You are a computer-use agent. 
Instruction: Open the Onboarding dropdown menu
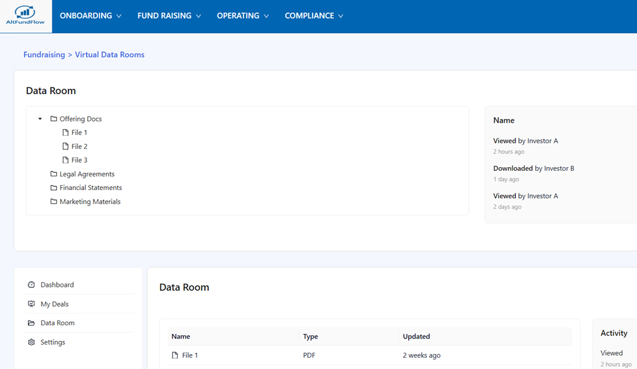tap(90, 16)
